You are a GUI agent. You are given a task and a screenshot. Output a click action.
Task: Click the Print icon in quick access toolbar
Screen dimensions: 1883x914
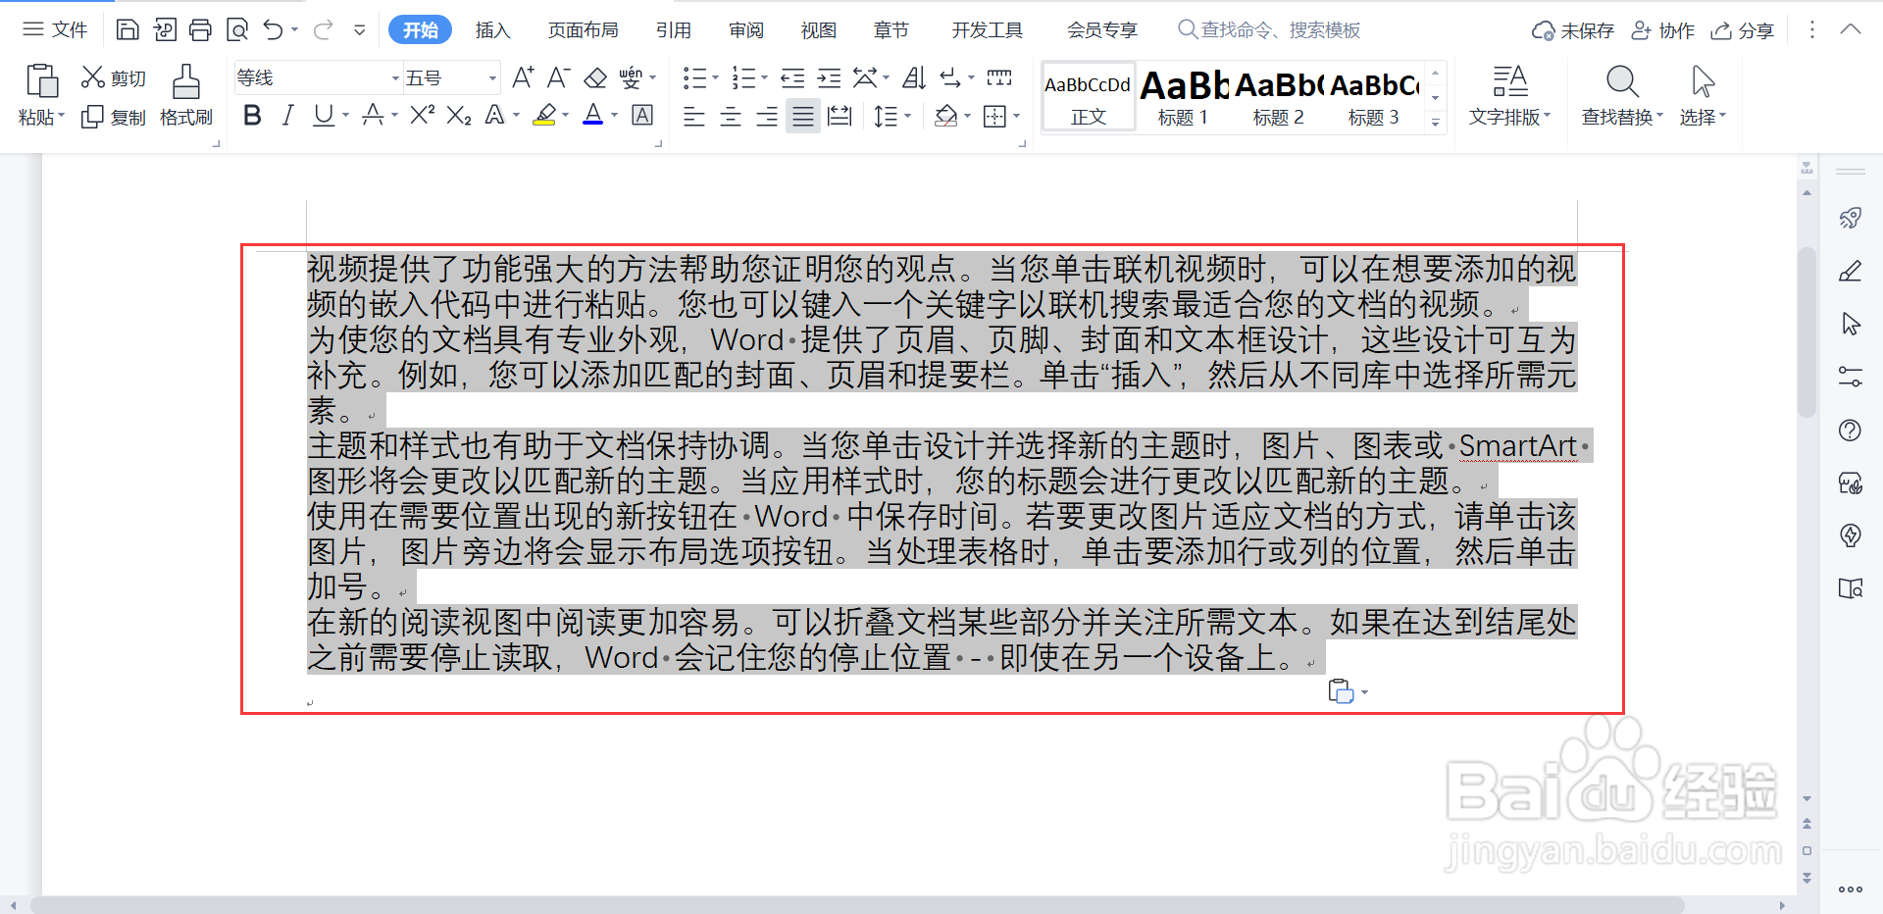pos(200,29)
